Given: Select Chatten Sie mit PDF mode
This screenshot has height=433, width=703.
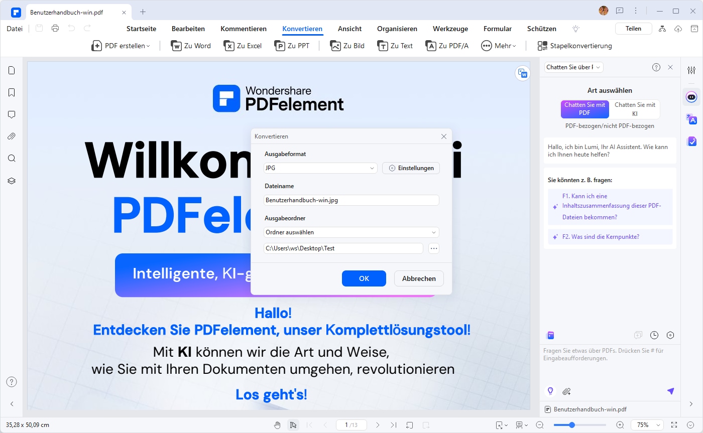Looking at the screenshot, I should tap(584, 109).
